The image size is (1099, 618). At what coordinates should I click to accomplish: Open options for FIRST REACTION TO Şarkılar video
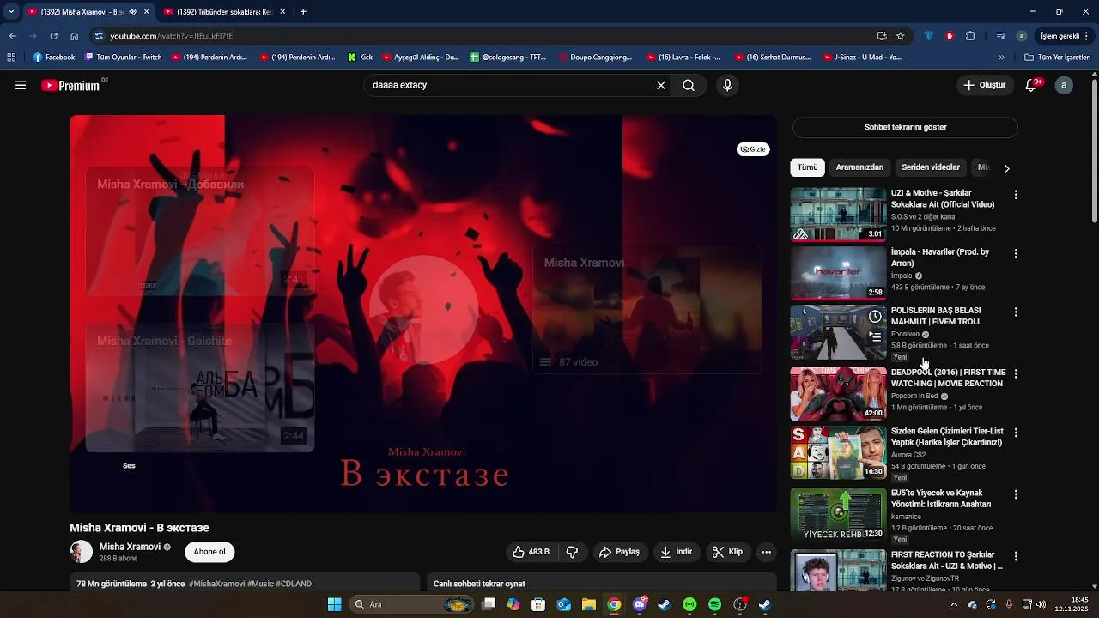[x=1016, y=556]
